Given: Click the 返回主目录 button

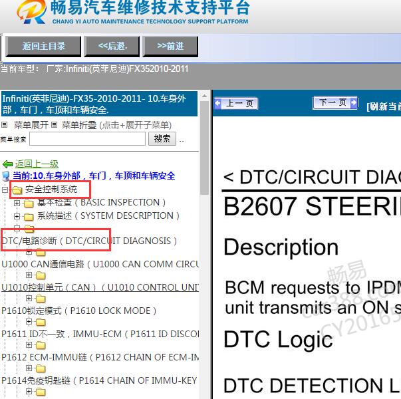Looking at the screenshot, I should (x=43, y=47).
